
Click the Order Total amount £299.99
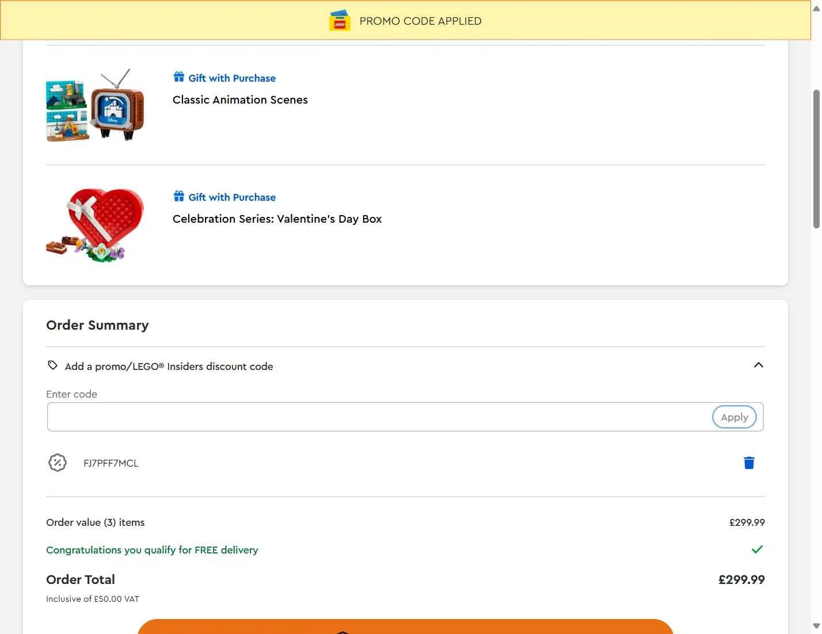pos(741,580)
